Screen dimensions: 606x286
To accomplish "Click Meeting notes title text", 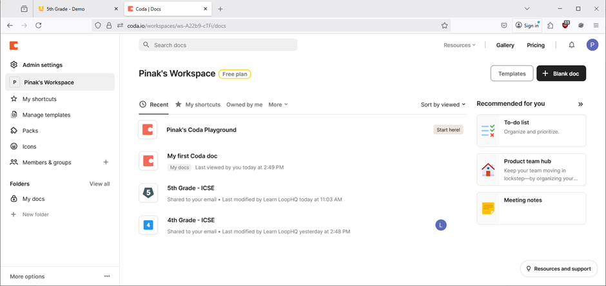I will [x=523, y=200].
